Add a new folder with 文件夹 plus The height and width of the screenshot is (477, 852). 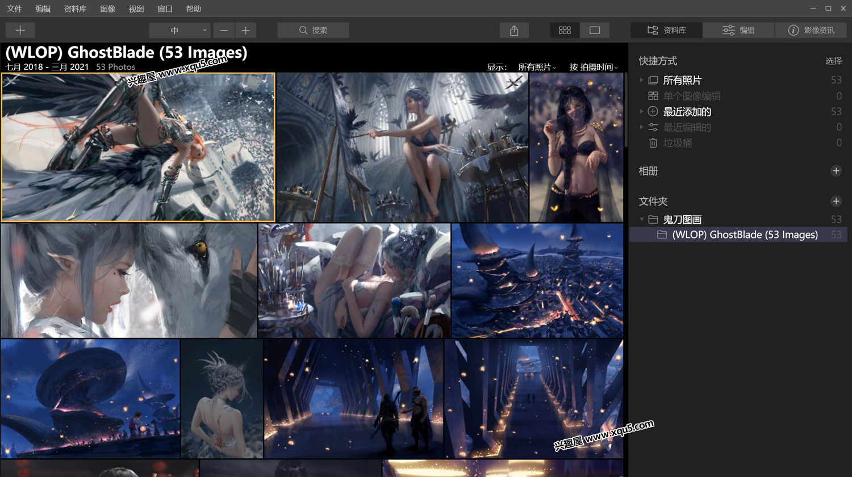836,201
